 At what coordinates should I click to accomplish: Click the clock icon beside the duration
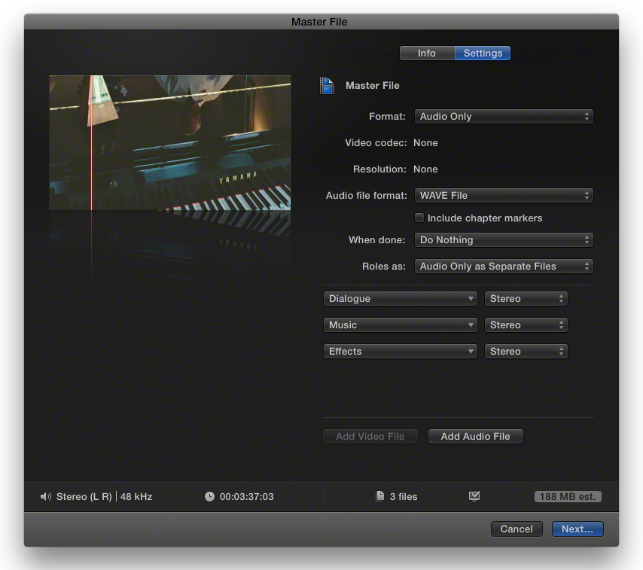point(209,497)
